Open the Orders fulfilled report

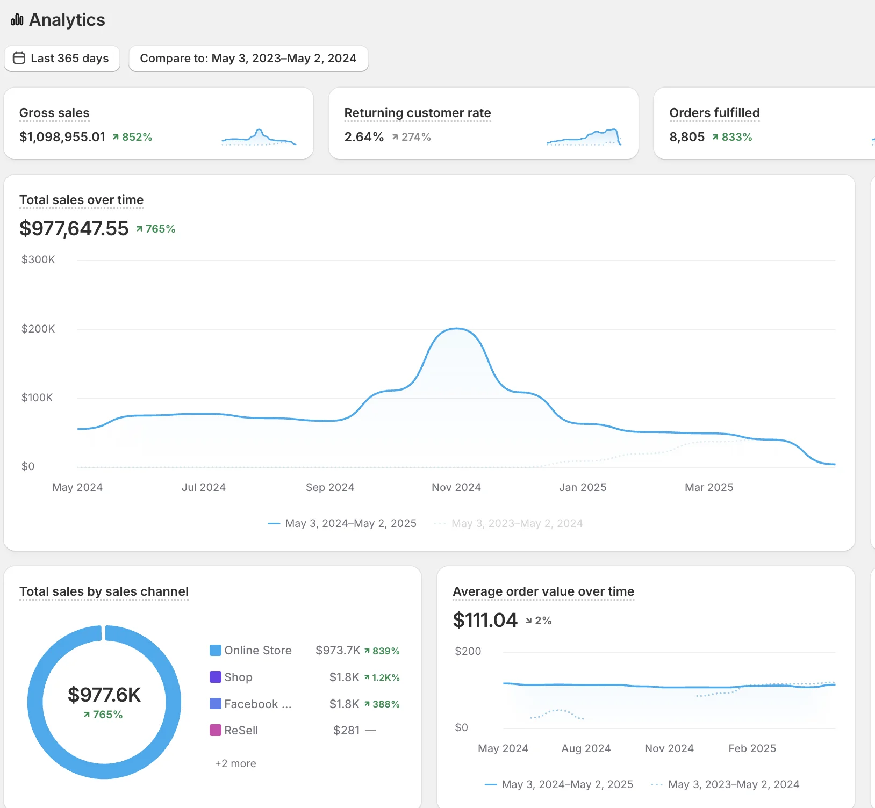714,113
